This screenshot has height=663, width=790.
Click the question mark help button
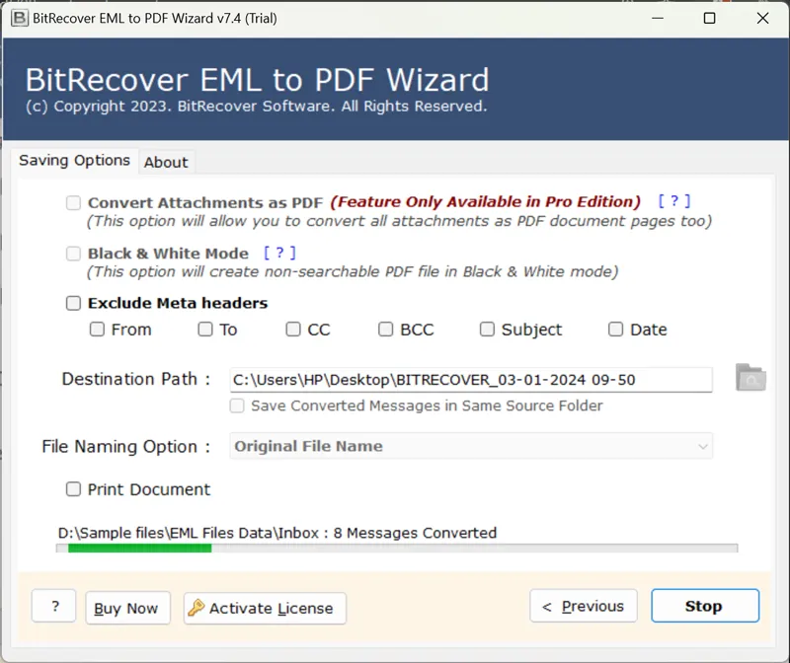click(x=54, y=606)
